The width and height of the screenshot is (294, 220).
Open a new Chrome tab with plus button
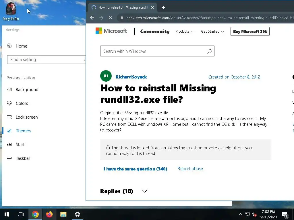tap(163, 7)
